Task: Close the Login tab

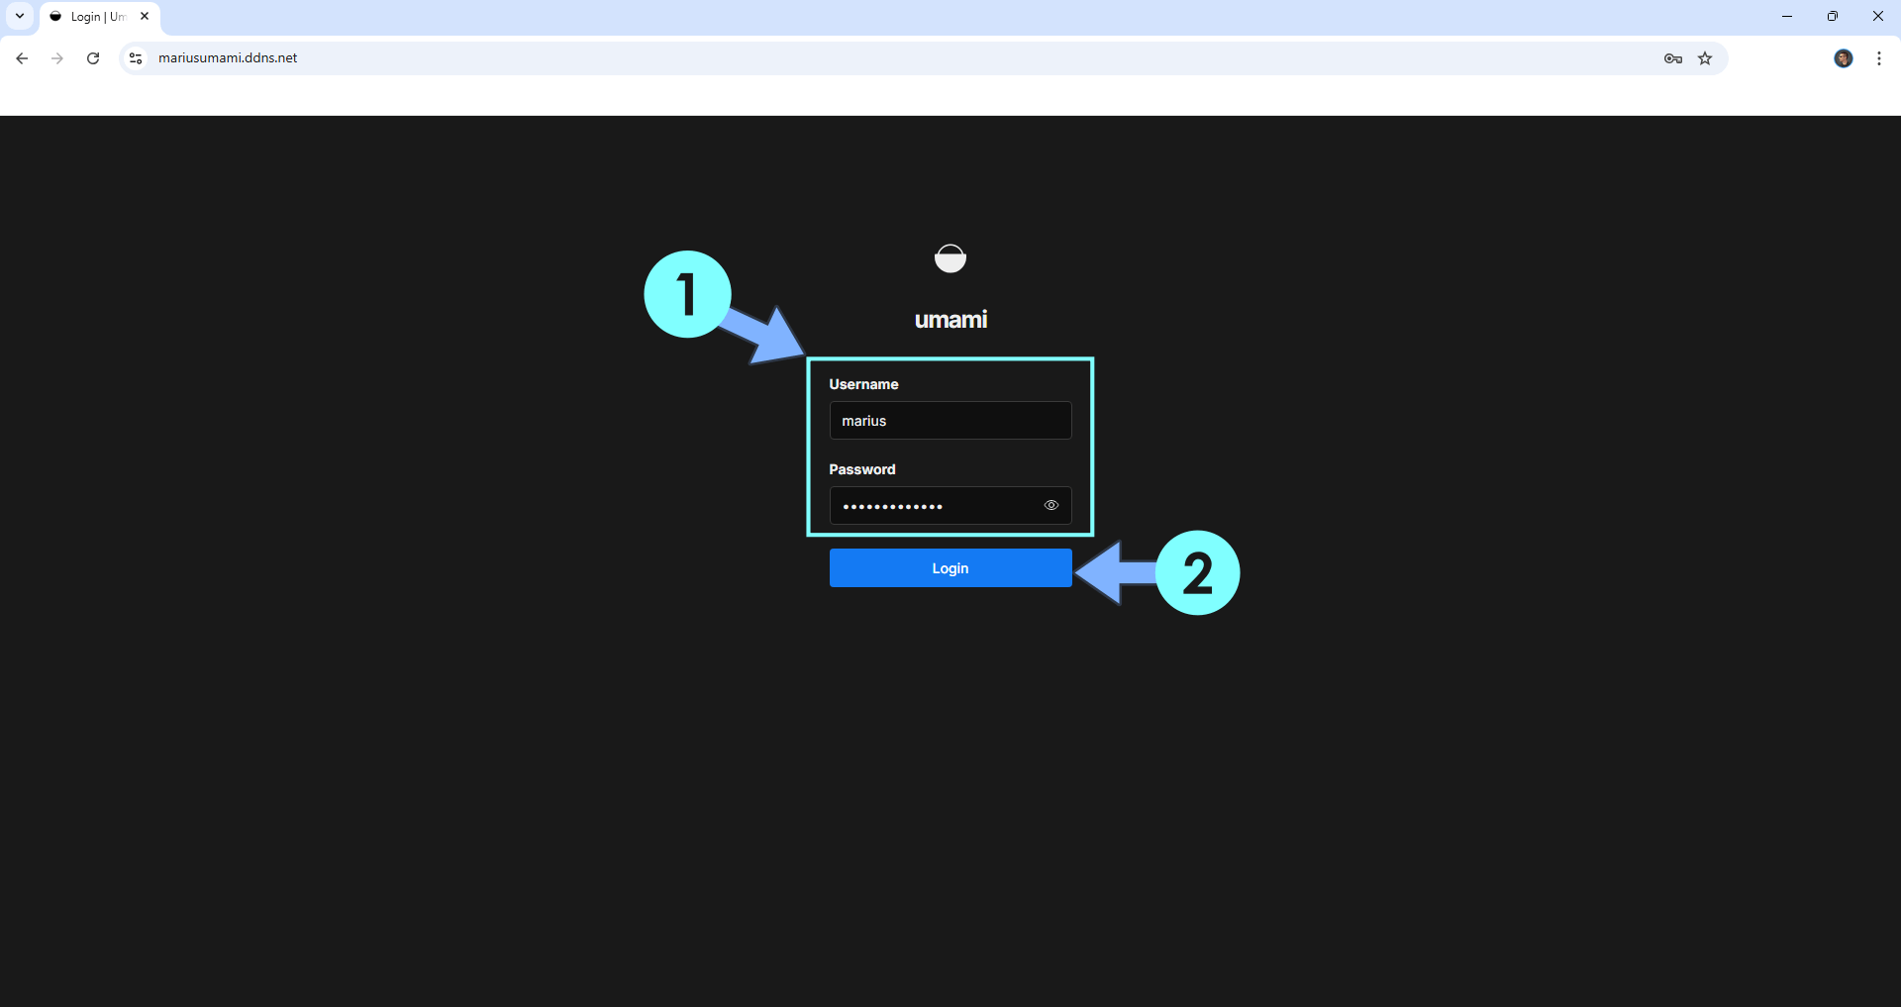Action: (145, 16)
